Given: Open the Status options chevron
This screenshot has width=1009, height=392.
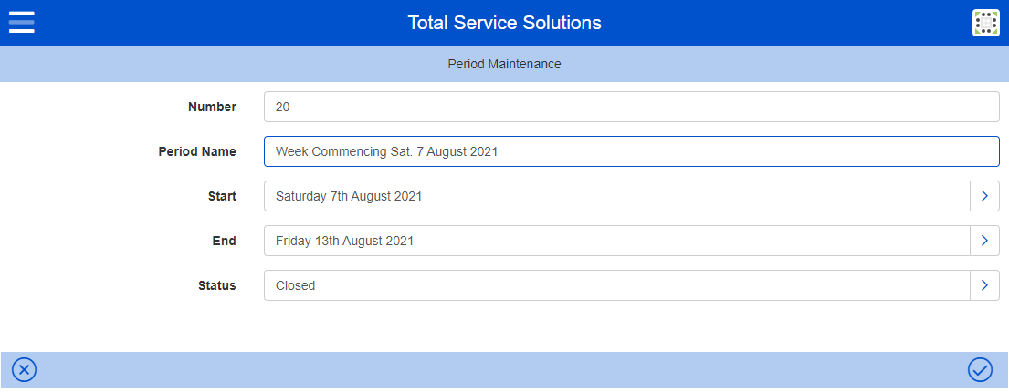Looking at the screenshot, I should pyautogui.click(x=984, y=285).
